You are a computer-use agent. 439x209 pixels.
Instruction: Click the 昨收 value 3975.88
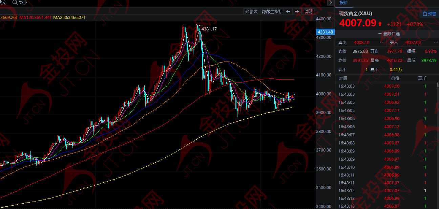[360, 51]
